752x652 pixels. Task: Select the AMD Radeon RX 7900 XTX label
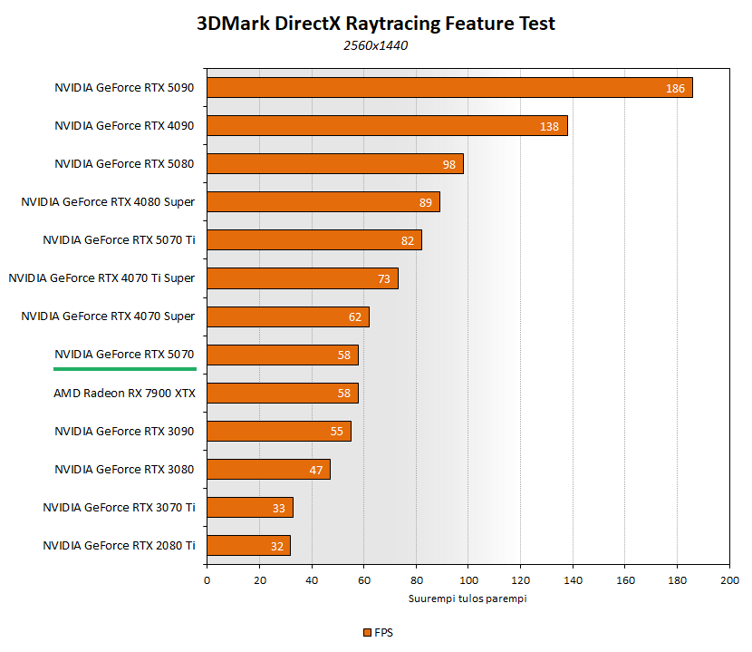click(125, 394)
